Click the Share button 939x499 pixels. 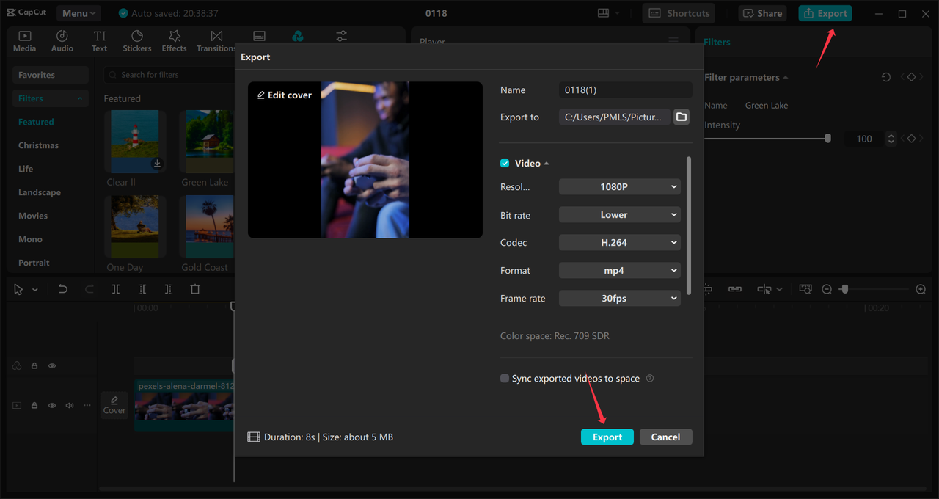(x=761, y=13)
